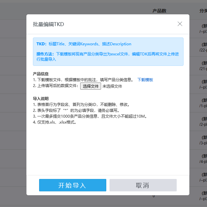Screen dimensions: 207x207
Task: Click the 仅支持.xls、.xlsx格式 note
Action: pos(54,123)
